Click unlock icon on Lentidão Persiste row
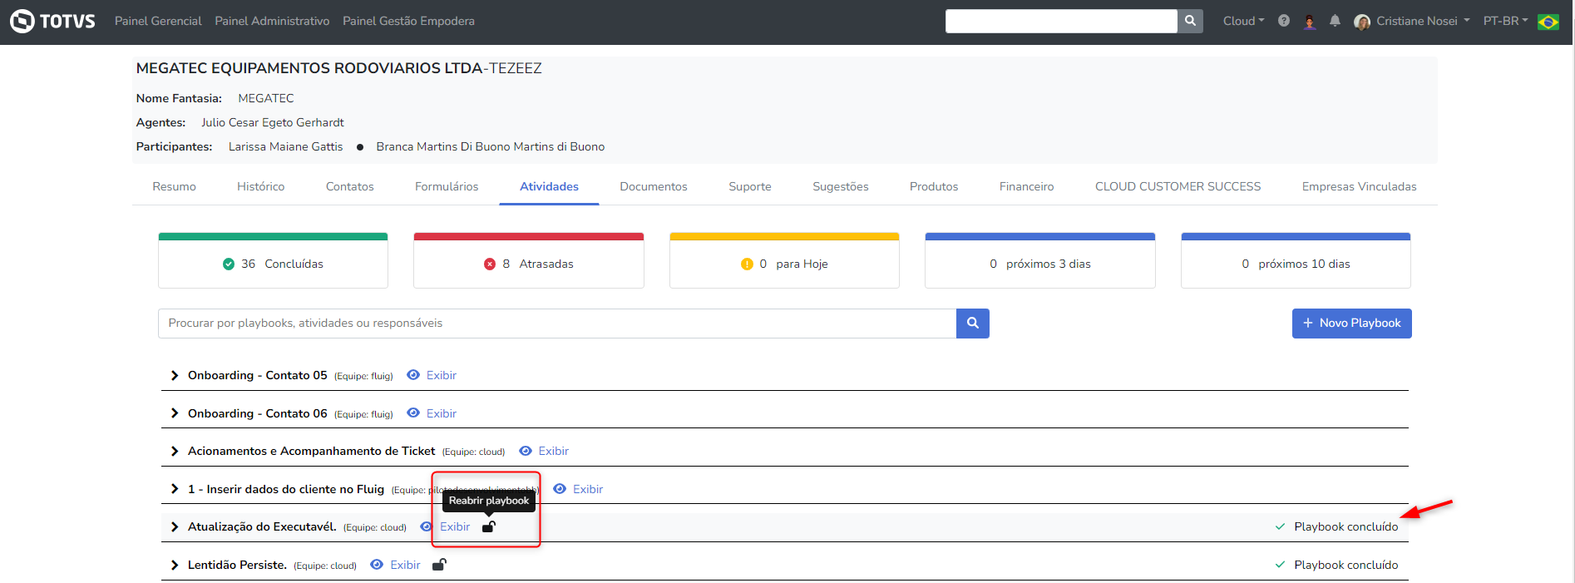Image resolution: width=1575 pixels, height=583 pixels. point(439,565)
